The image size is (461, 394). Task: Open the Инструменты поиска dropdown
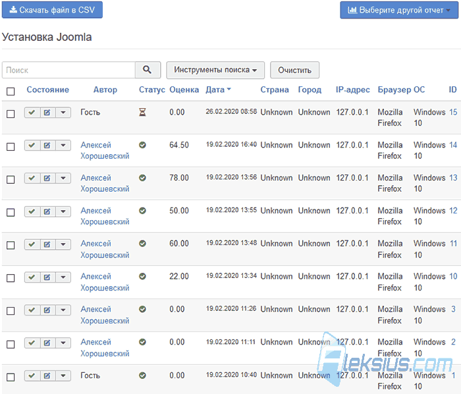tap(215, 70)
